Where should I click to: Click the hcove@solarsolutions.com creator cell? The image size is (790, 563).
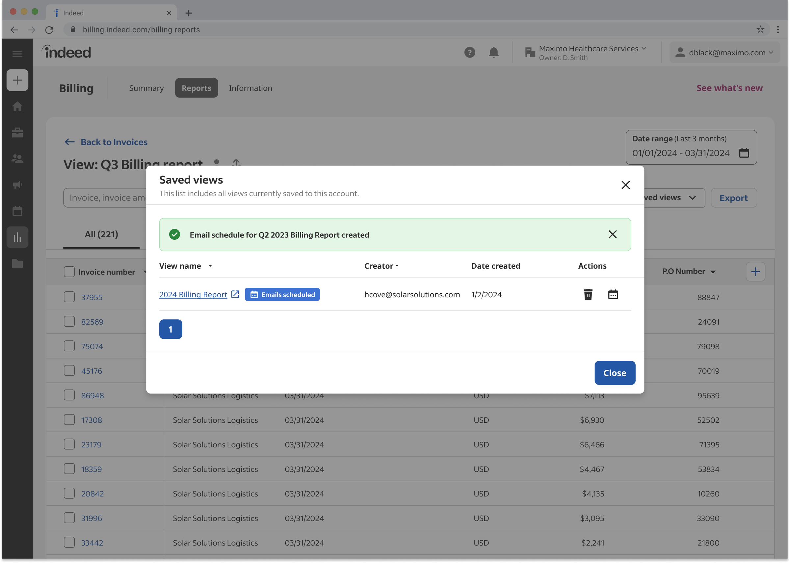[412, 295]
